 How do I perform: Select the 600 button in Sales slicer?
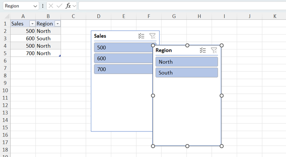123,58
